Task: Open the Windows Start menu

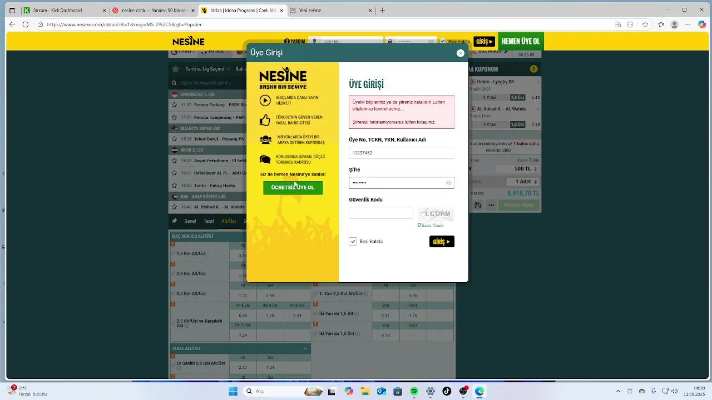Action: 233,391
